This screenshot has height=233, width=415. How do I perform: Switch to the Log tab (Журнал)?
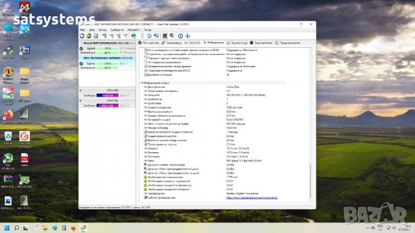coord(237,43)
